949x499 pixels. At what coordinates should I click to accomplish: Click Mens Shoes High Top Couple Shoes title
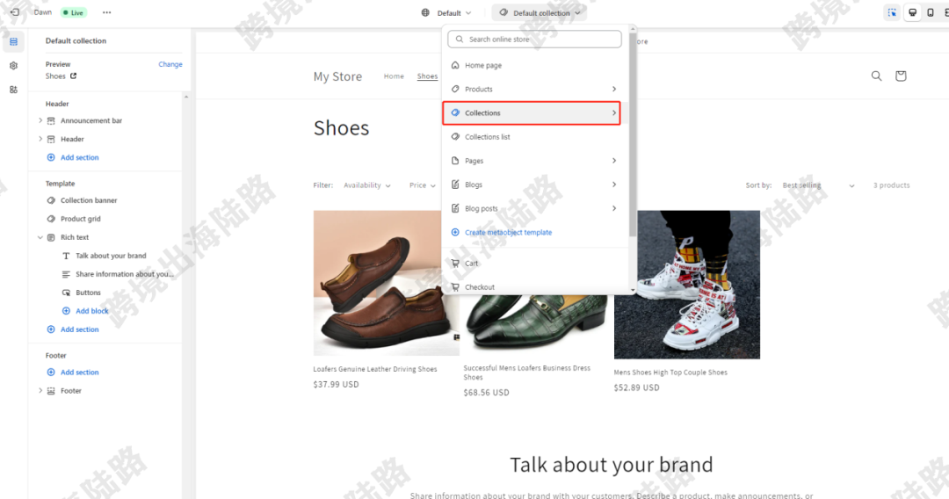coord(670,372)
